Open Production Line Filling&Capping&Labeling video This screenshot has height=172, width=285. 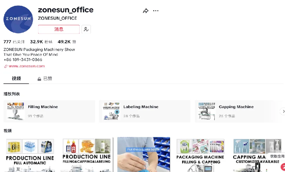(x=87, y=155)
